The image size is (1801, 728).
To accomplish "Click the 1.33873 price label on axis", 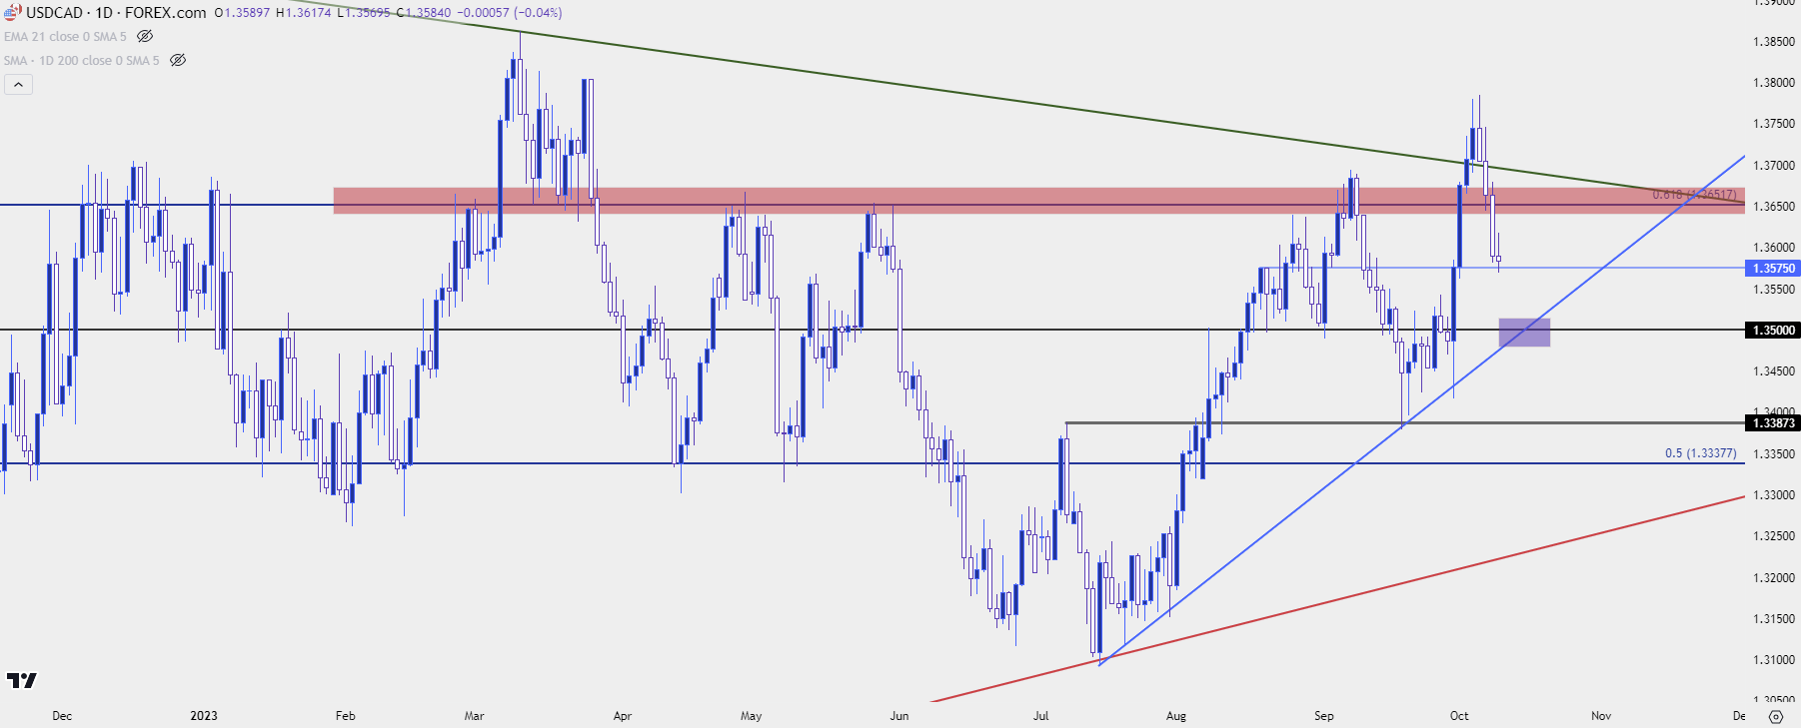I will 1773,422.
